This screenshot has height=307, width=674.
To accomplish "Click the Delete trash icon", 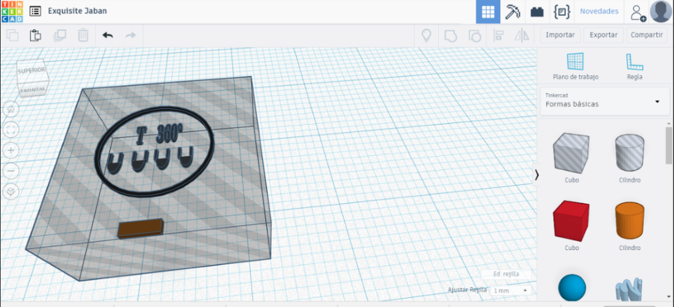I will click(83, 35).
